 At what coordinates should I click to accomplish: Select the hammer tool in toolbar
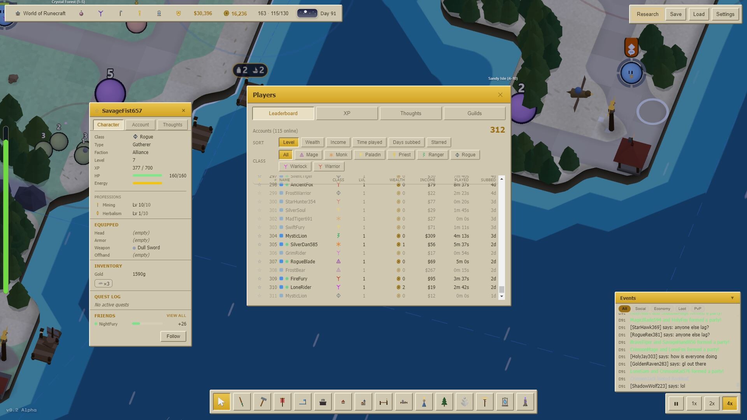262,402
